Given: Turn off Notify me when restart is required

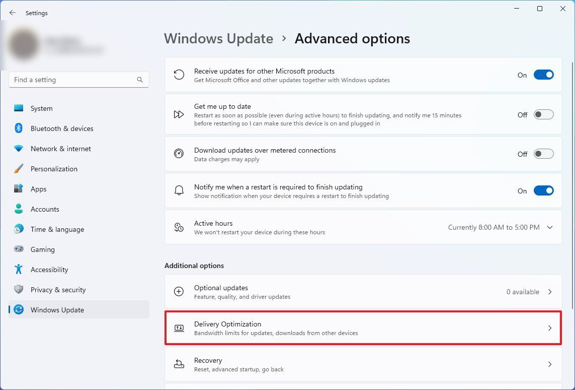Looking at the screenshot, I should click(x=543, y=190).
